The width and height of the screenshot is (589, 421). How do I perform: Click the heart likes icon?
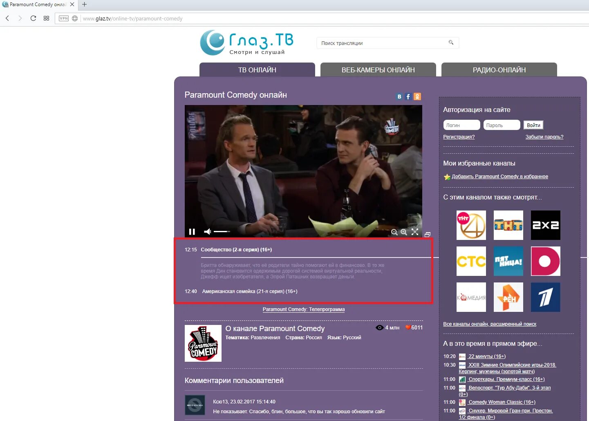point(408,327)
